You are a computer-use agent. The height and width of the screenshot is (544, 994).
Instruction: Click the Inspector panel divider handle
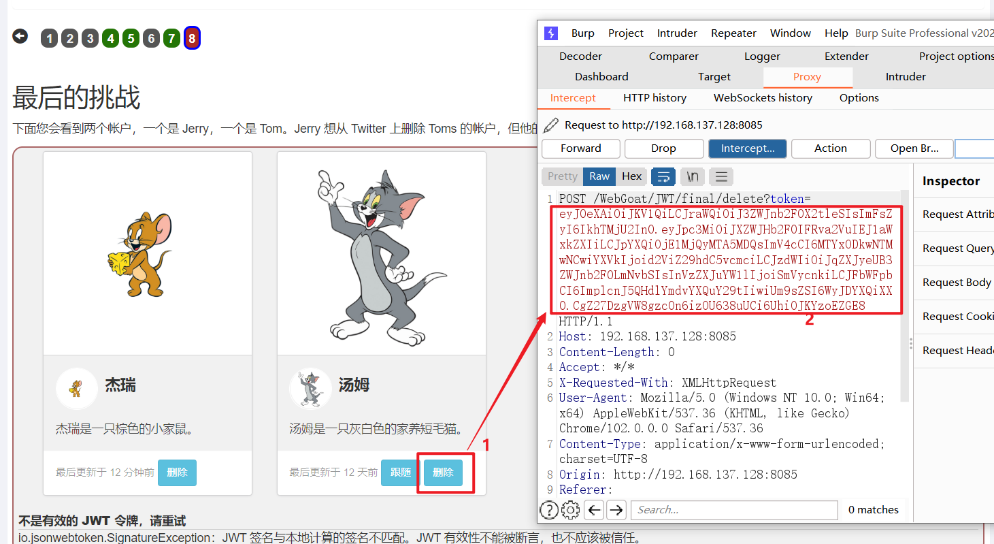tap(911, 344)
